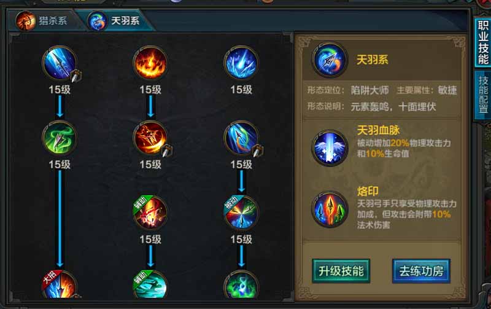Open the 技能配置 side tab
491x309 pixels.
(x=483, y=95)
